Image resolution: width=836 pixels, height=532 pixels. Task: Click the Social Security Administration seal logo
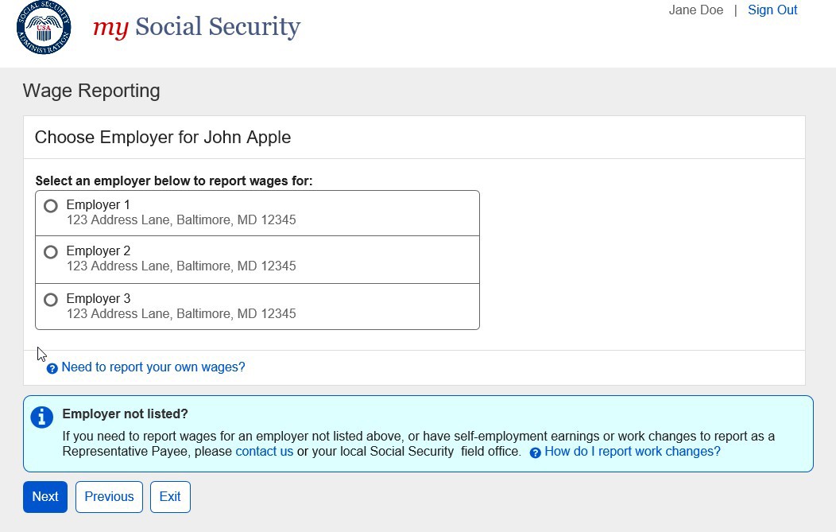[44, 28]
